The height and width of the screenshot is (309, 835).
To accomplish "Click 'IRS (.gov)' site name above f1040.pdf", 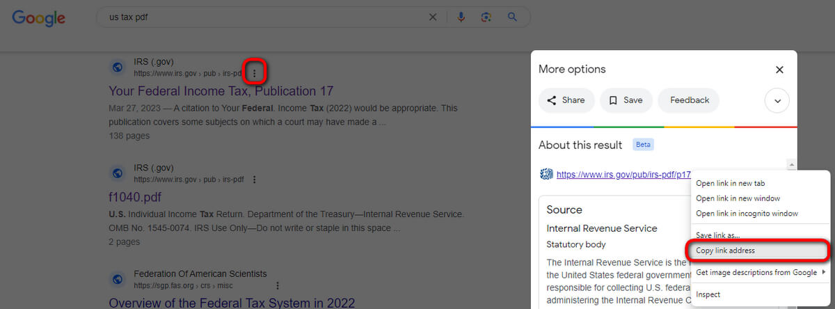I will 154,168.
